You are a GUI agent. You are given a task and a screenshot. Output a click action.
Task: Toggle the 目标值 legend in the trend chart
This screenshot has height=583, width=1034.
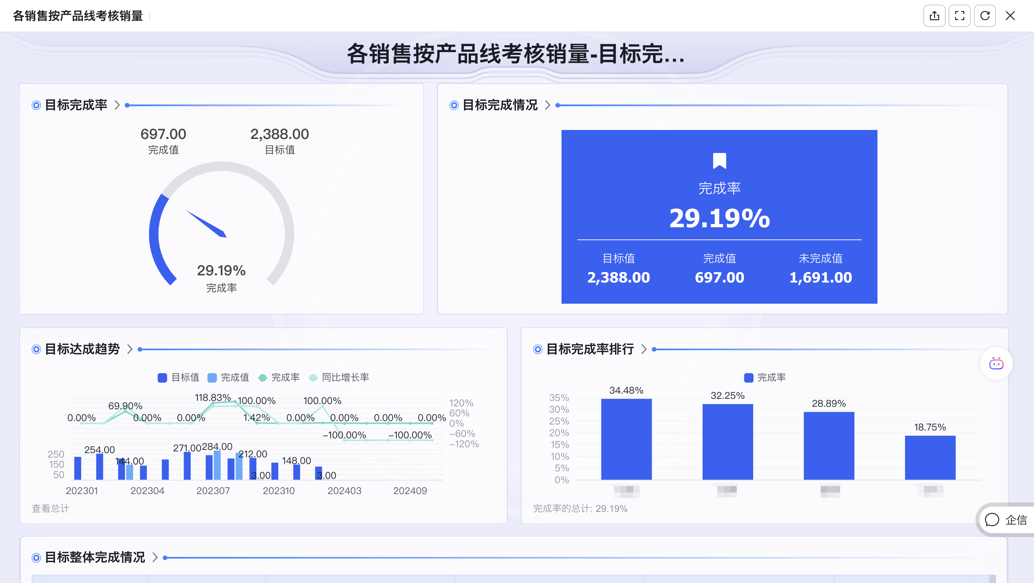(179, 377)
